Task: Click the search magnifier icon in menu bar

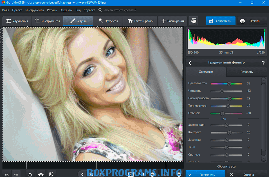Action: [100, 10]
